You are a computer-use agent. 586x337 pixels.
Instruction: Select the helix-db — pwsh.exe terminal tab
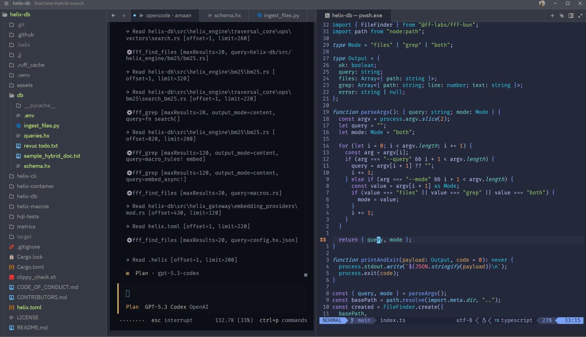353,15
